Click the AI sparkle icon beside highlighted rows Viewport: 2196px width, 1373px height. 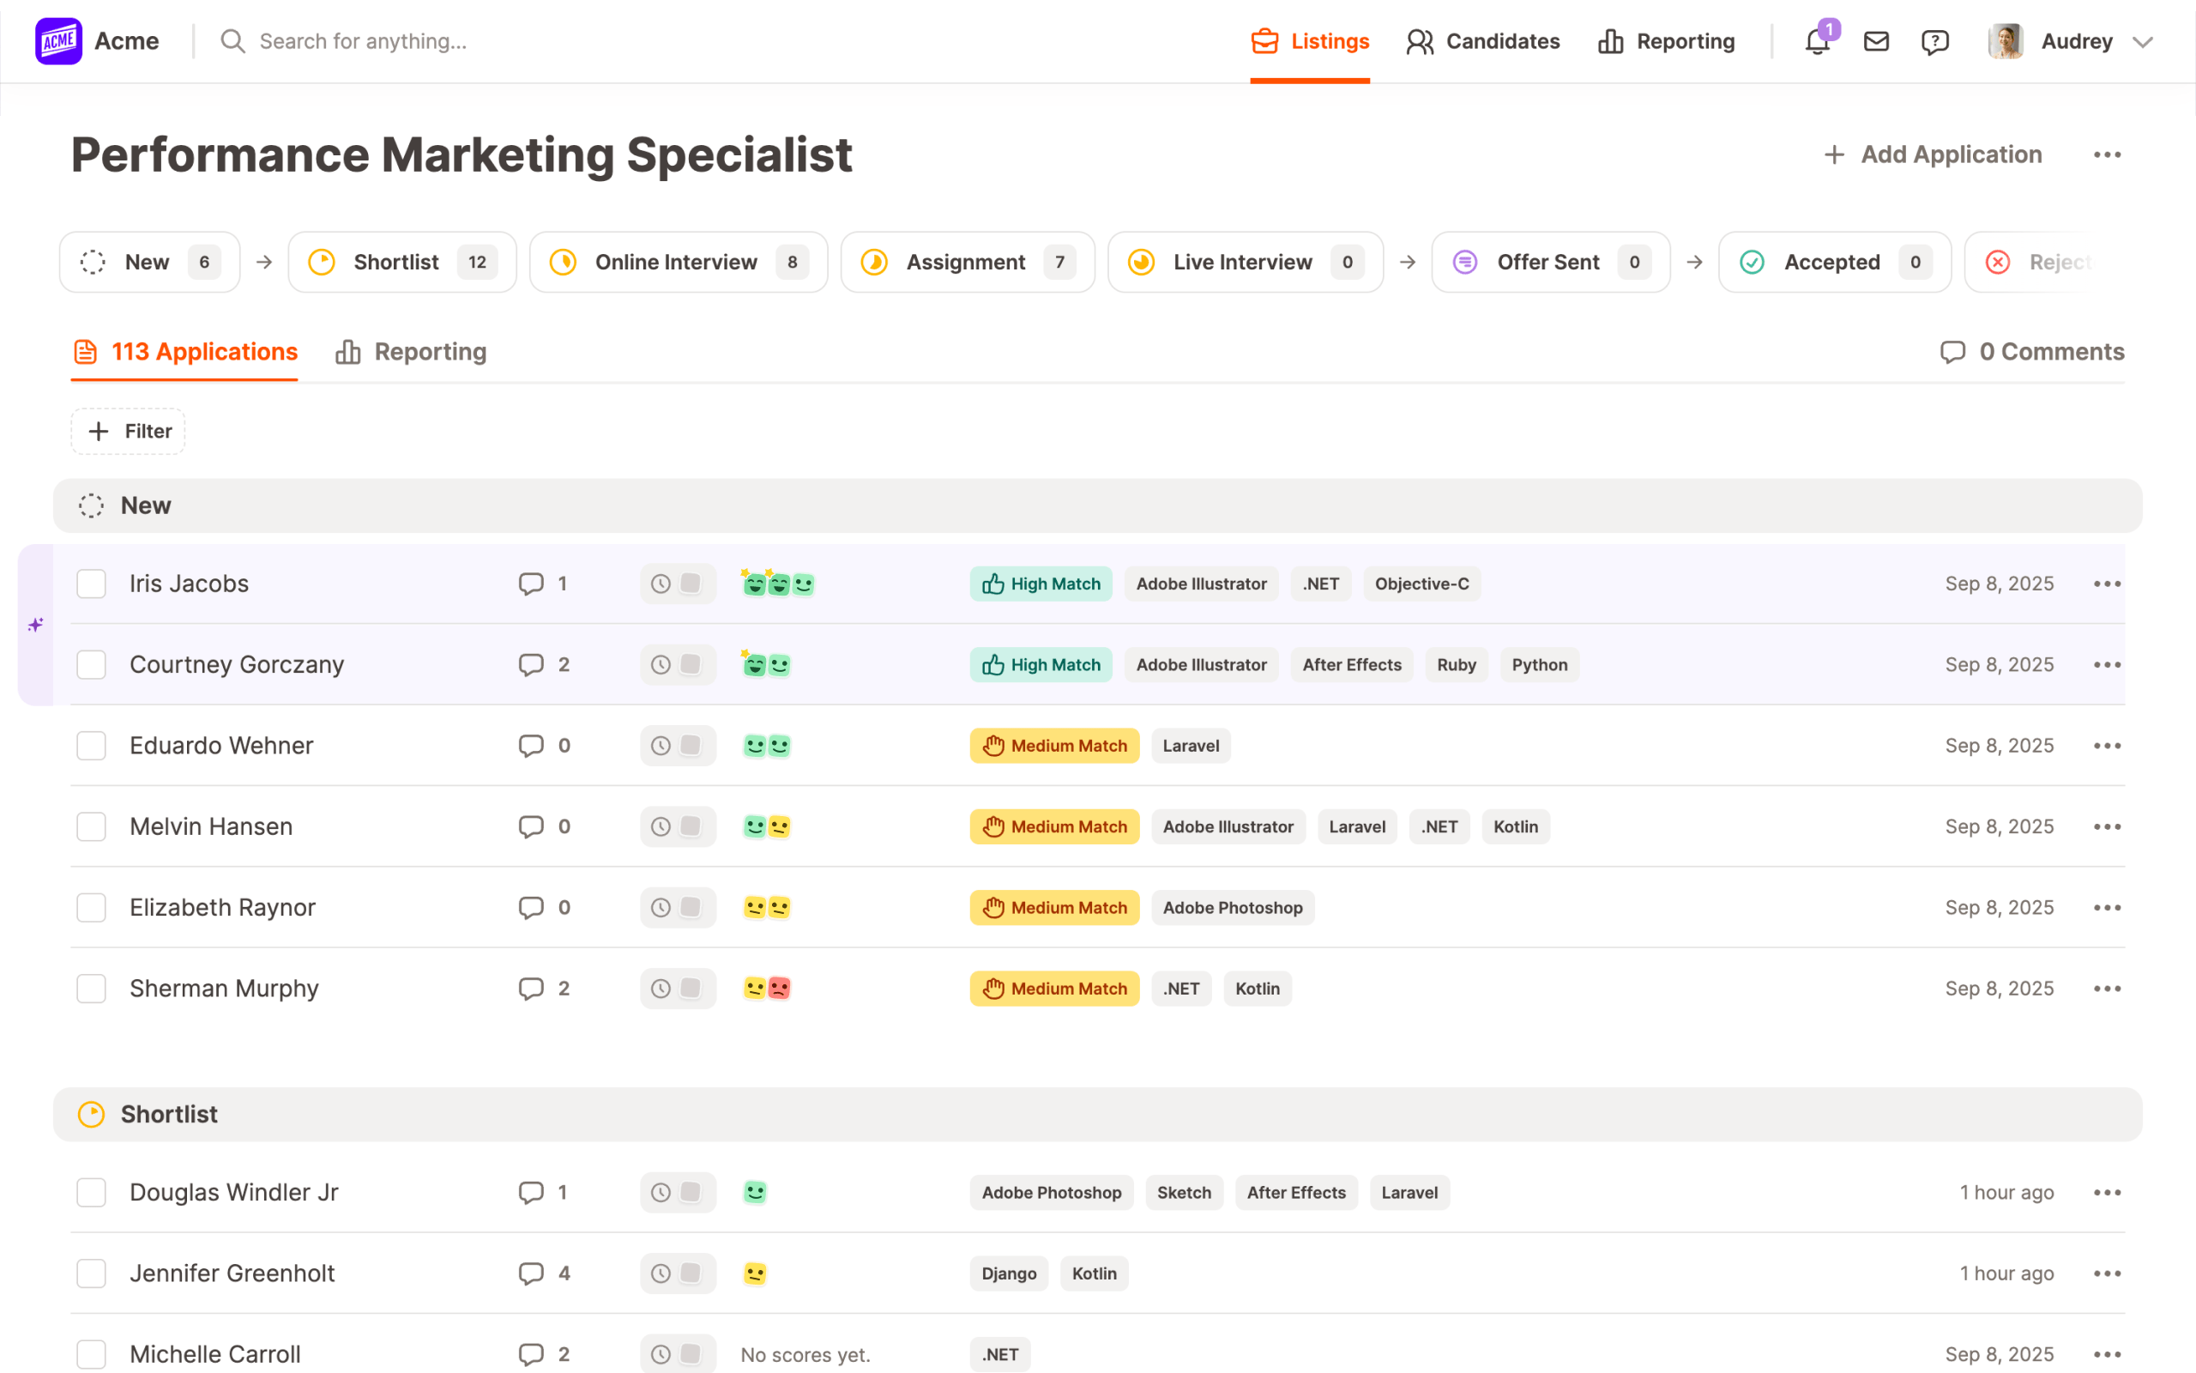coord(35,625)
